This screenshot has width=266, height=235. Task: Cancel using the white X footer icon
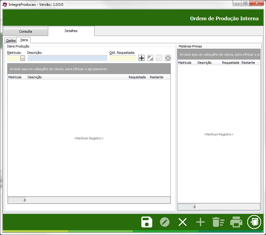tap(183, 222)
